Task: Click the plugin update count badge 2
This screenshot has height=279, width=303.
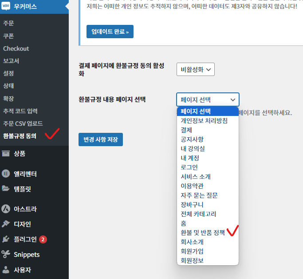Action: tap(43, 239)
